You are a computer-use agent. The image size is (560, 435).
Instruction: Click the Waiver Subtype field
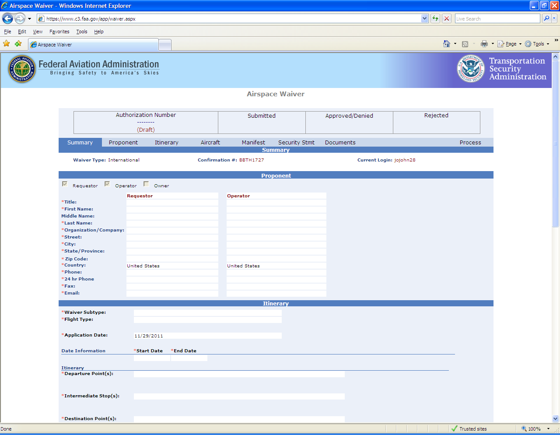pyautogui.click(x=208, y=313)
